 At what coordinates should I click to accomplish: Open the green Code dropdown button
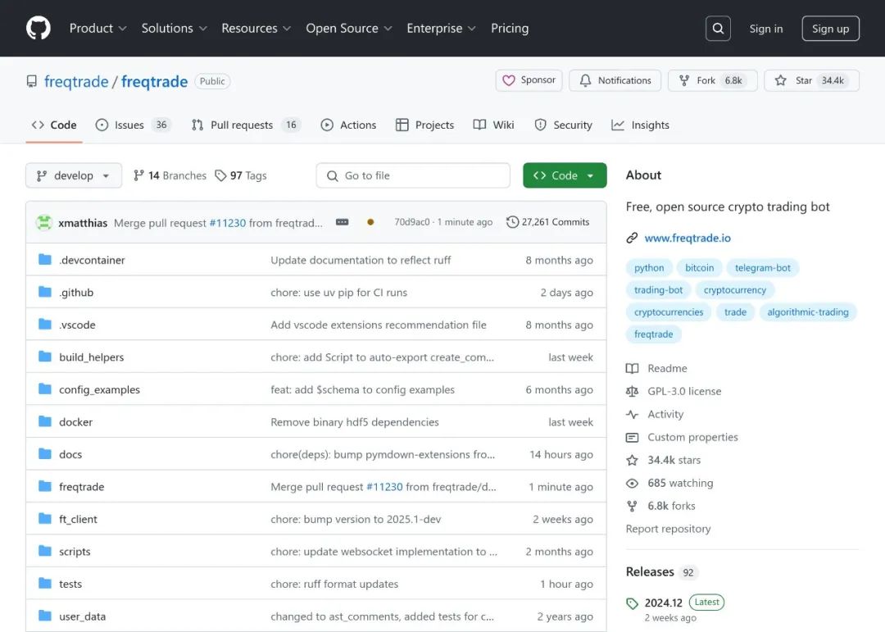point(565,175)
